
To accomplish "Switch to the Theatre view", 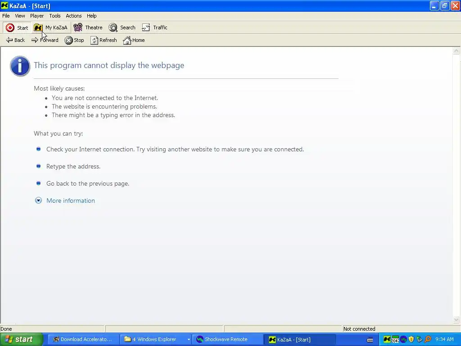I will coord(88,27).
